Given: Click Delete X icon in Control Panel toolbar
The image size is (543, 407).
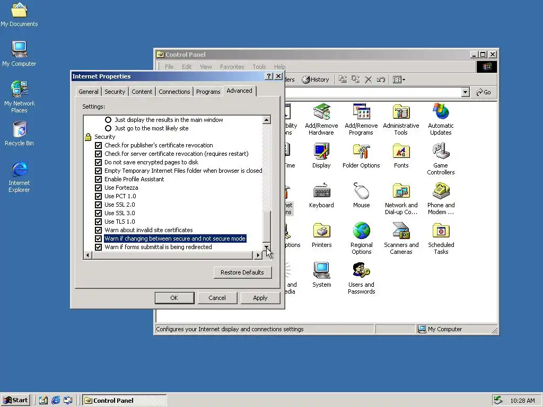Looking at the screenshot, I should (x=368, y=79).
